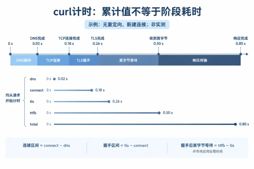The height and width of the screenshot is (169, 254).
Task: Select the TLS完成 dot on the timeline
Action: click(x=97, y=54)
